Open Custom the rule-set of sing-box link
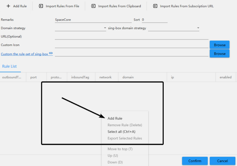The height and width of the screenshot is (166, 237). (x=24, y=54)
